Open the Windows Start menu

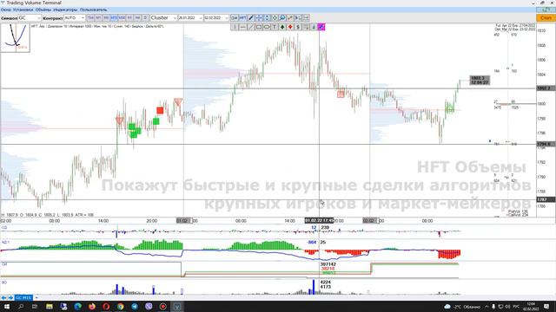click(x=6, y=306)
